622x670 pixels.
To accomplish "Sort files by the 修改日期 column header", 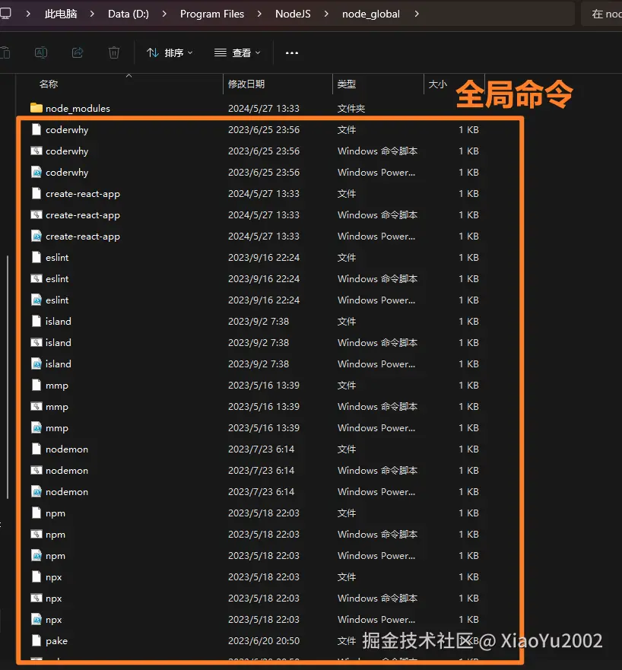I will tap(246, 84).
